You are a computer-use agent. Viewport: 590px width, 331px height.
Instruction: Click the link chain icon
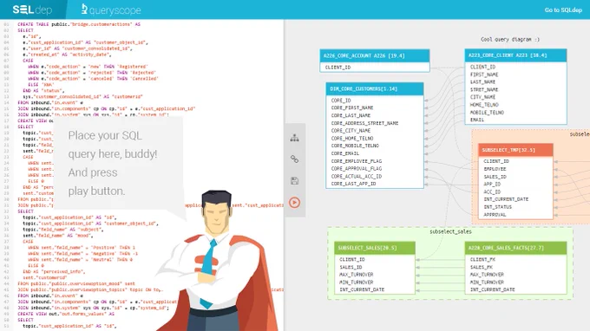coord(295,159)
